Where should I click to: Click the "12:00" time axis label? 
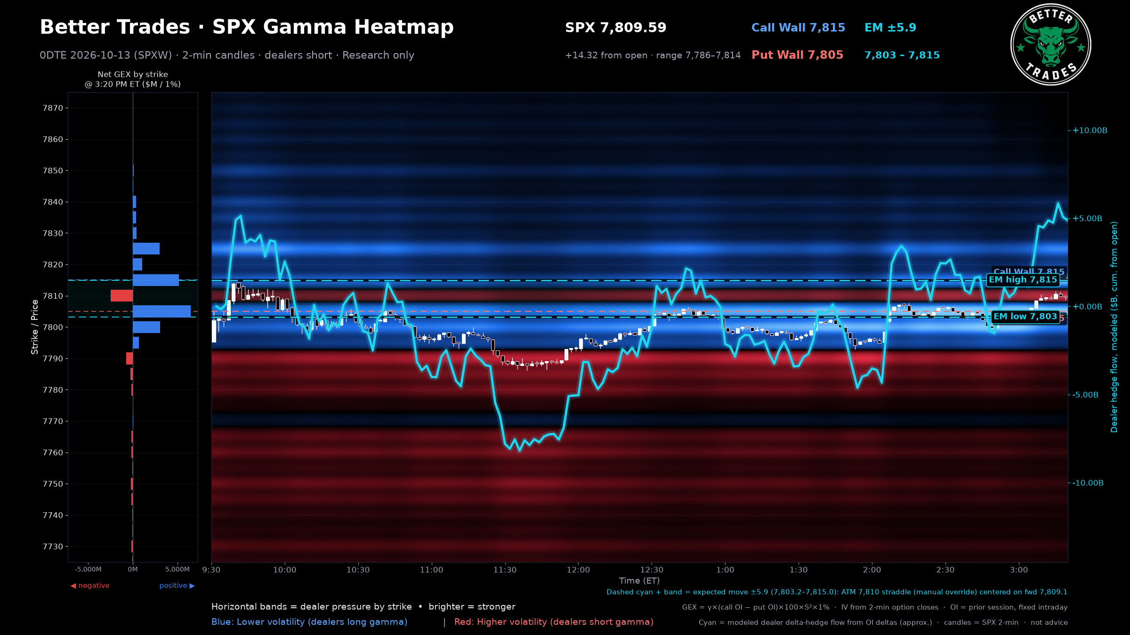(x=578, y=570)
